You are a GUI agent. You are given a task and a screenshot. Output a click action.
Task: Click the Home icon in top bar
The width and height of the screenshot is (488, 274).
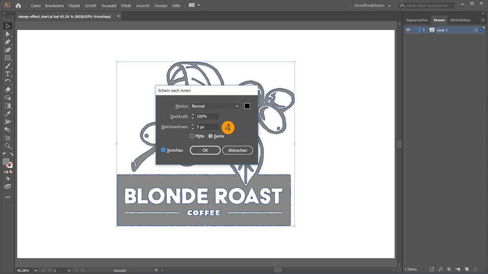coord(18,6)
